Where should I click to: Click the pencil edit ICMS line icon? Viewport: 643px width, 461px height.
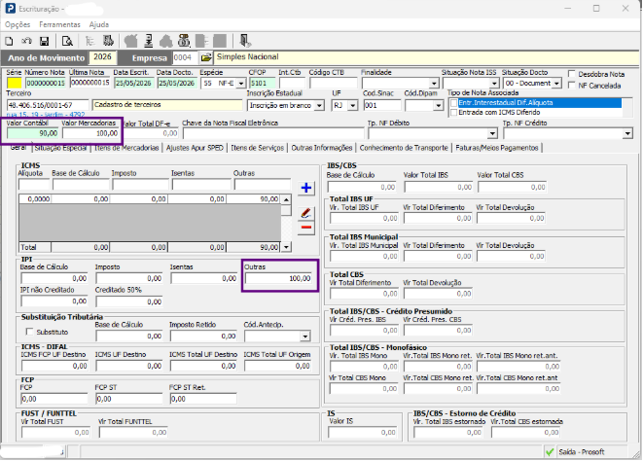coord(305,213)
